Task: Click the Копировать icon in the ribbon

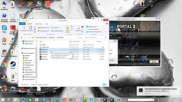Action: 24,28
